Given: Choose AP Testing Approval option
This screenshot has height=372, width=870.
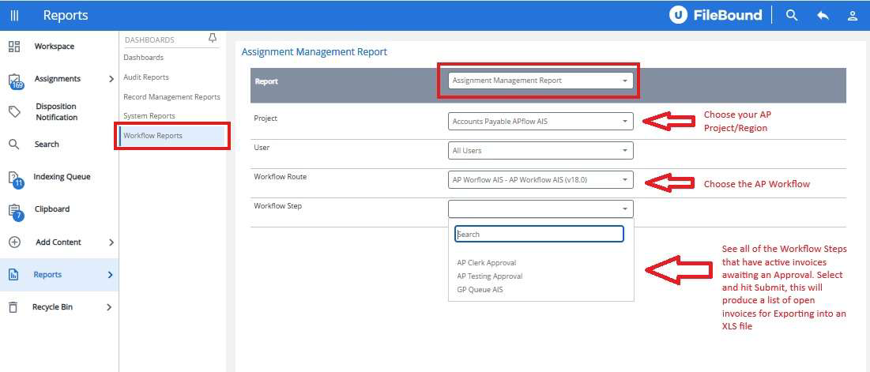Looking at the screenshot, I should (490, 276).
